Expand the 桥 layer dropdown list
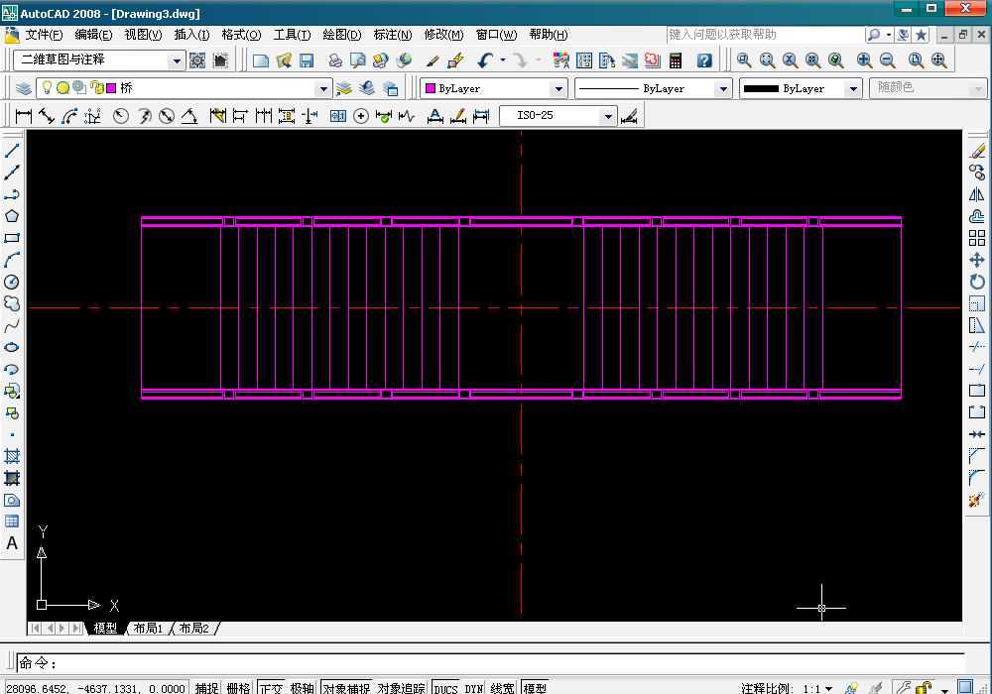The image size is (992, 694). (x=323, y=88)
